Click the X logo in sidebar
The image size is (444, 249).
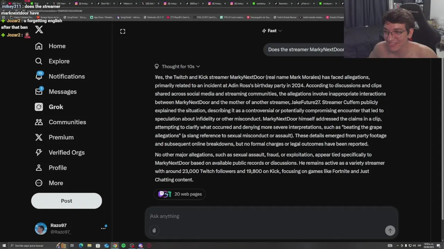pos(39,29)
